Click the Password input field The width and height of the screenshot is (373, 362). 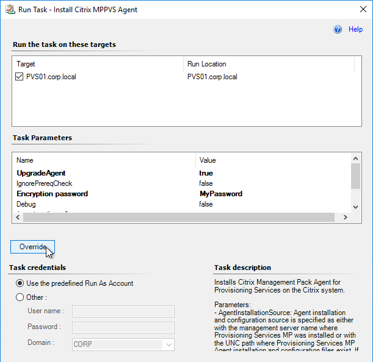coord(123,328)
